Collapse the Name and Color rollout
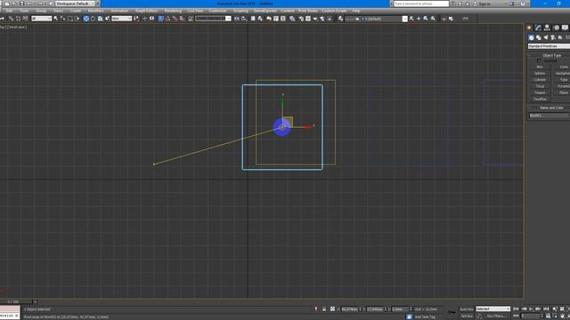This screenshot has height=320, width=570. point(551,108)
